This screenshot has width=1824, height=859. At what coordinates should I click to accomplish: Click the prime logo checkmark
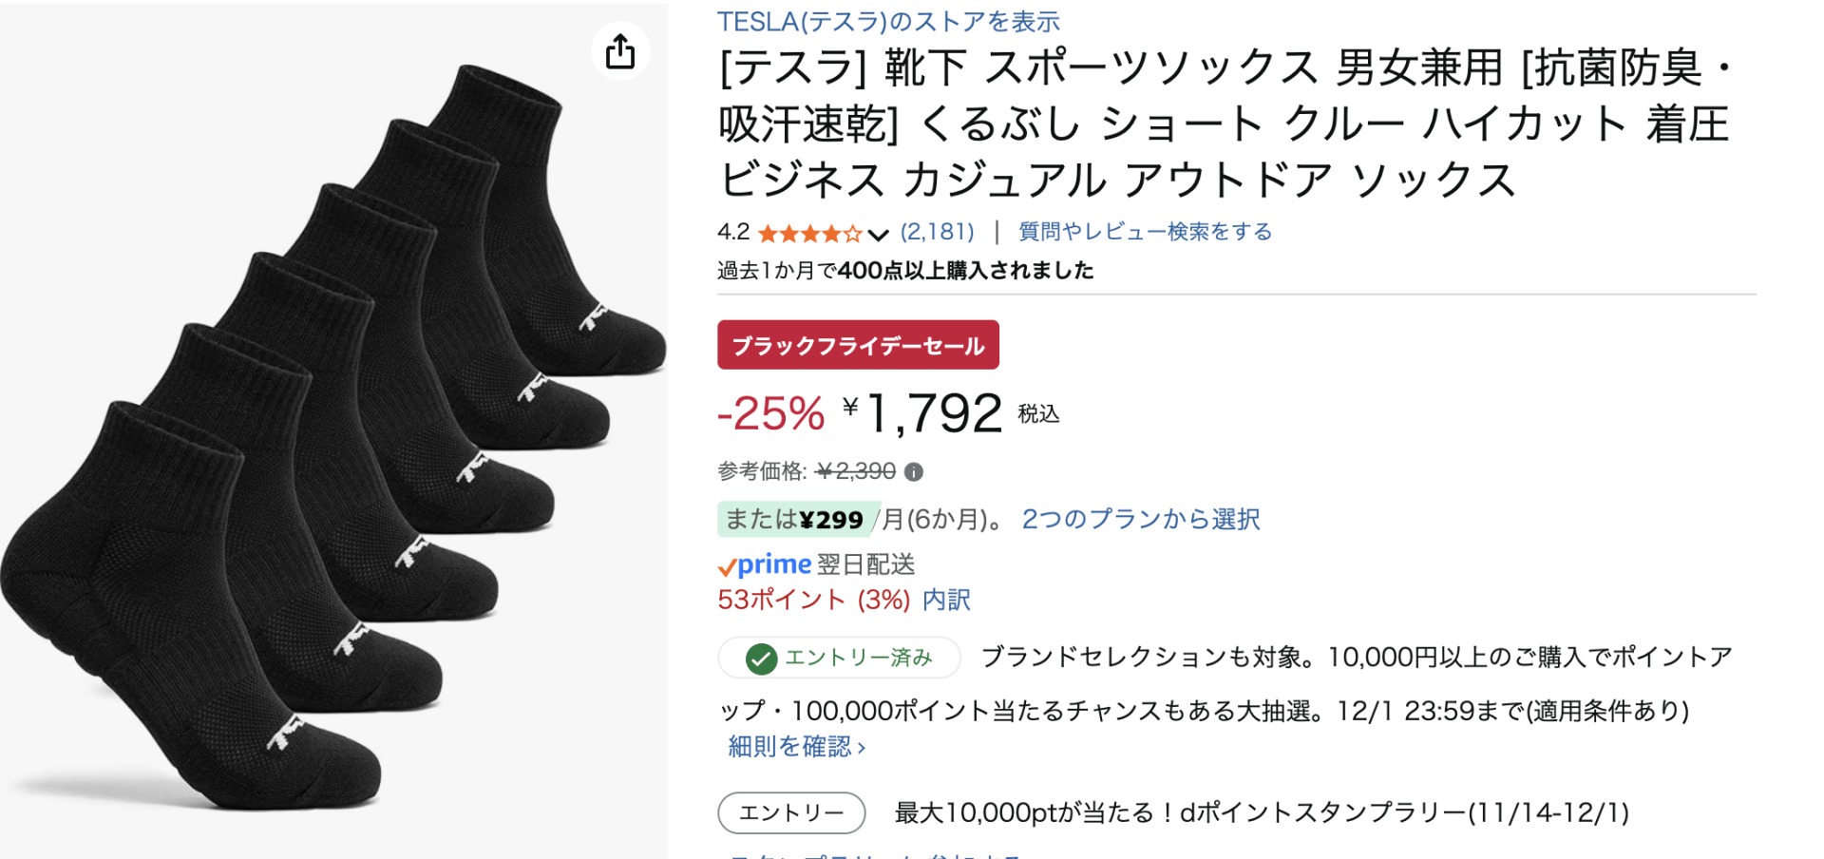(727, 567)
